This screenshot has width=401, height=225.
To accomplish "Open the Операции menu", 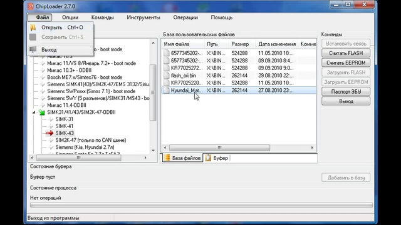I will coord(185,17).
